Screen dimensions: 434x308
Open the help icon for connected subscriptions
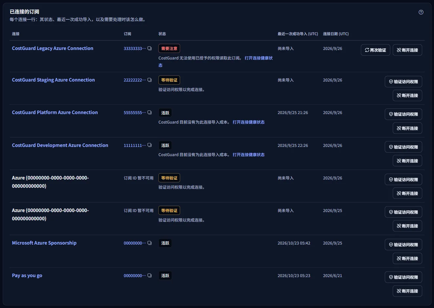point(421,12)
